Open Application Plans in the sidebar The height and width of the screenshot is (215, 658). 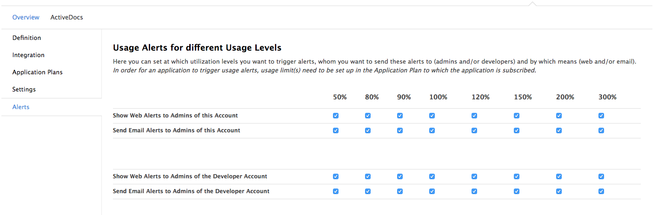(x=37, y=72)
